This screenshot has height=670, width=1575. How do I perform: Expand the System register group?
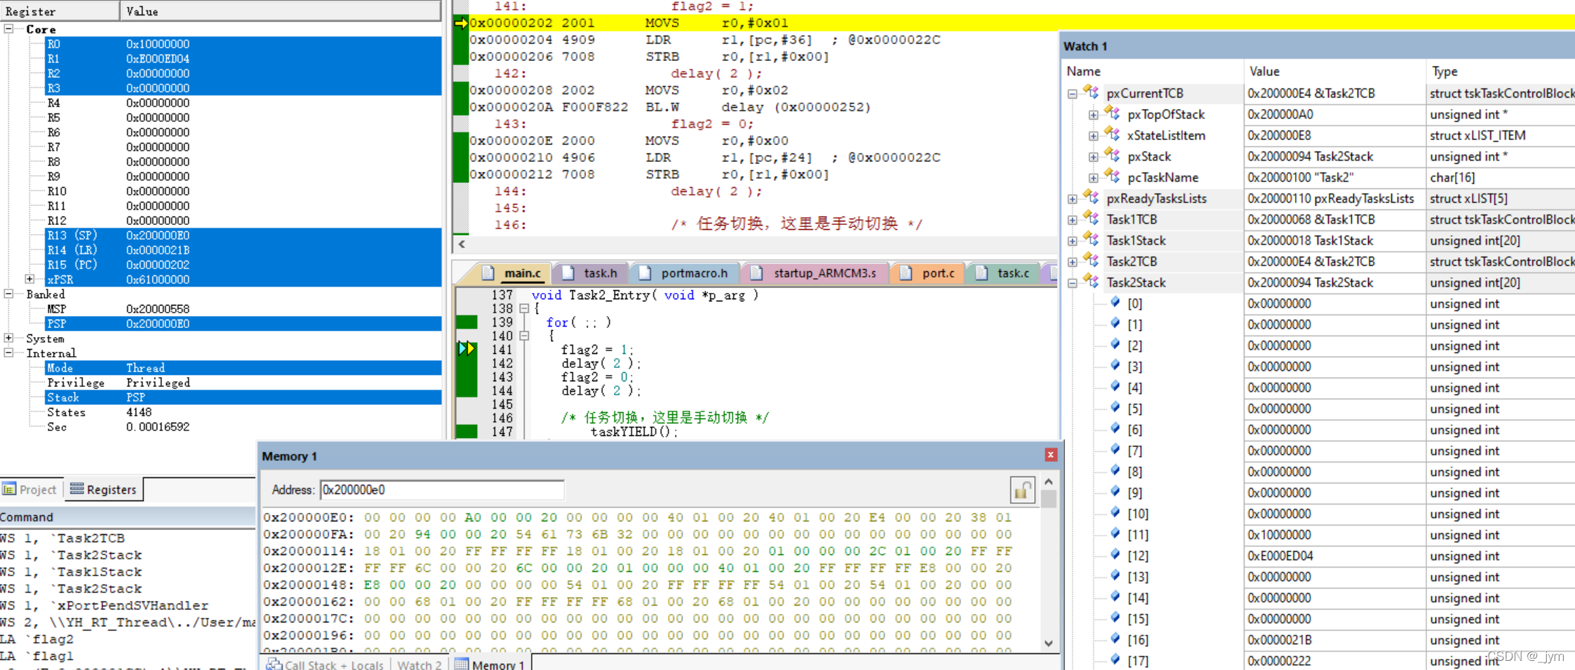9,338
